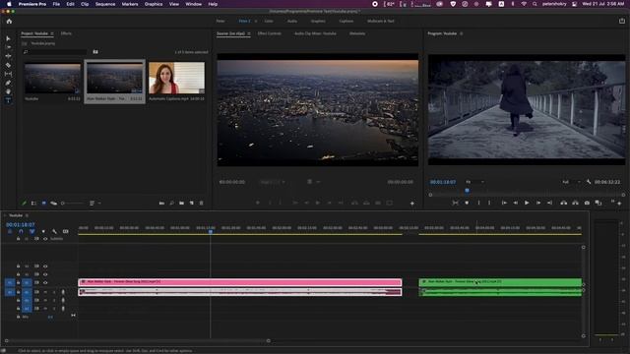
Task: Select the Pen tool
Action: tap(8, 83)
